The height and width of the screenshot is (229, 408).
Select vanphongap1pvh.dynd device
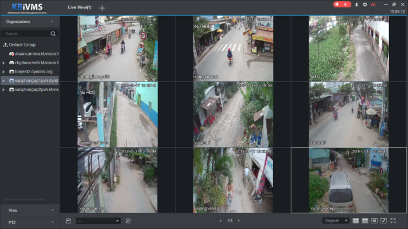coord(36,81)
